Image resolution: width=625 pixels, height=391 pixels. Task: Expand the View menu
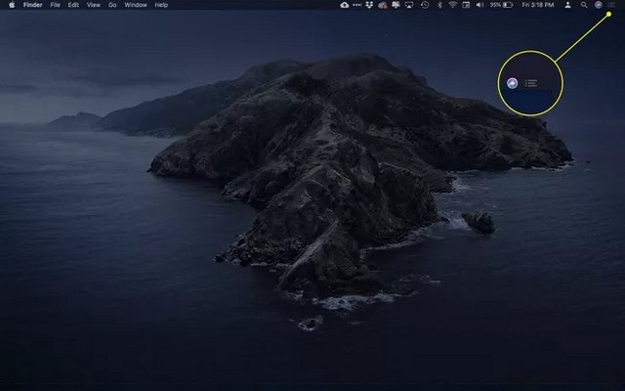[93, 5]
